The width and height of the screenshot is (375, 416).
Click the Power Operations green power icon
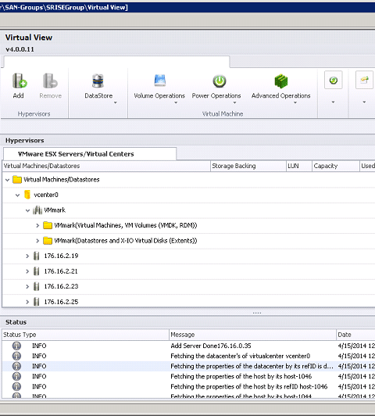220,81
